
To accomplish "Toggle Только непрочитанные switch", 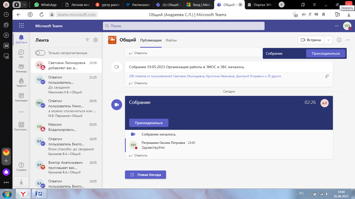I will pos(40,53).
